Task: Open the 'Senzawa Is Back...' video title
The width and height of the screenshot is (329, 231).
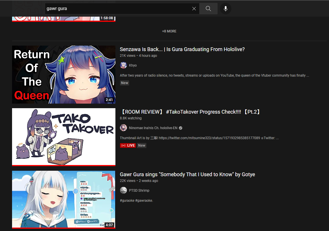Action: [182, 49]
